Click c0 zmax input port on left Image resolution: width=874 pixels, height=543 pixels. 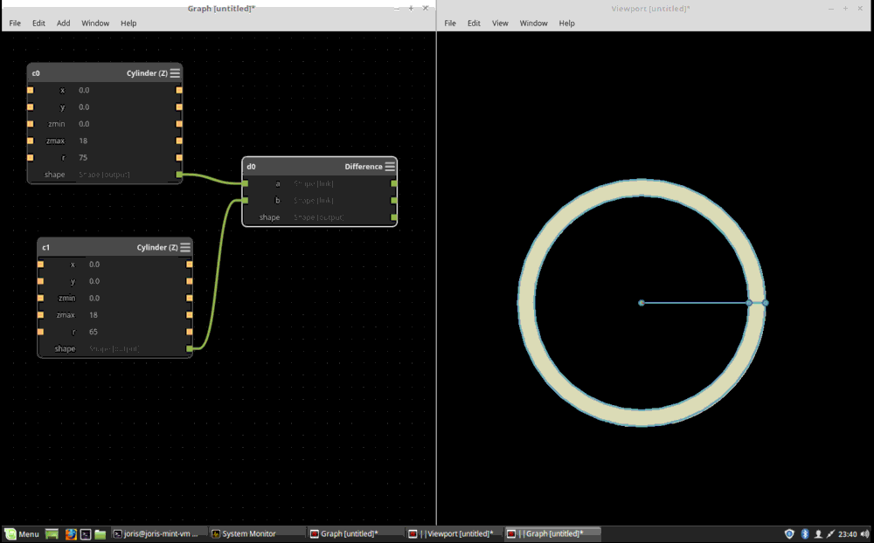[30, 141]
